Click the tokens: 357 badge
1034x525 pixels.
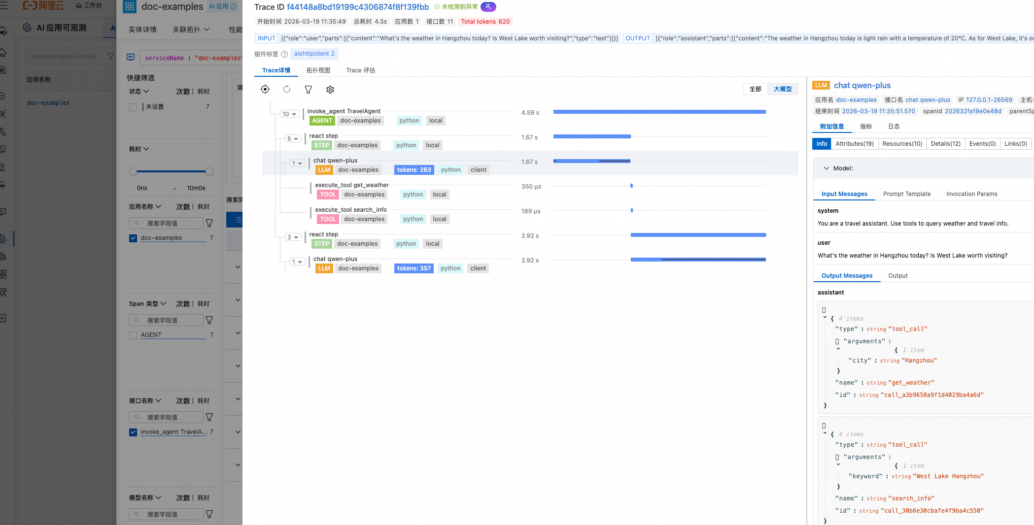click(x=414, y=268)
